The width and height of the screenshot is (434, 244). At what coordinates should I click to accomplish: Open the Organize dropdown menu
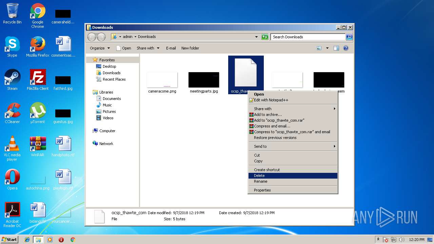[x=100, y=48]
